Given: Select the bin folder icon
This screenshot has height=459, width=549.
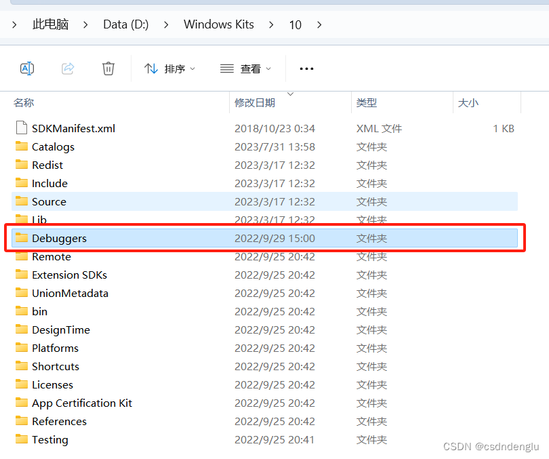Looking at the screenshot, I should coord(22,311).
